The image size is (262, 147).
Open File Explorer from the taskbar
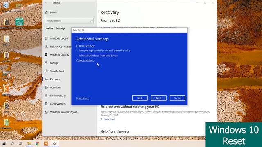point(29,143)
